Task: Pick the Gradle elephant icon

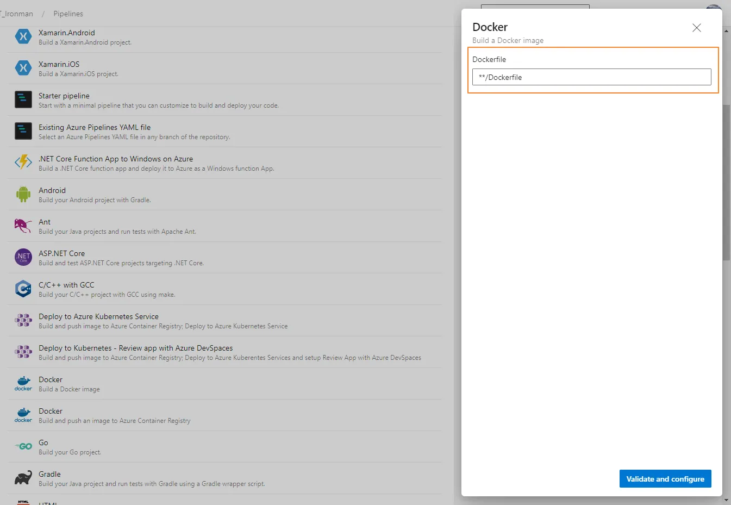Action: point(23,478)
